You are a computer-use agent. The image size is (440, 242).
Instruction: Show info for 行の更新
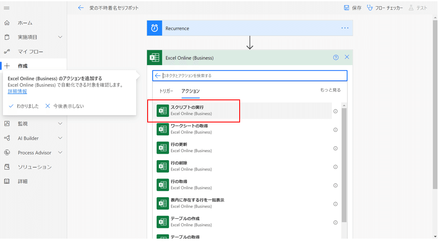tap(335, 148)
